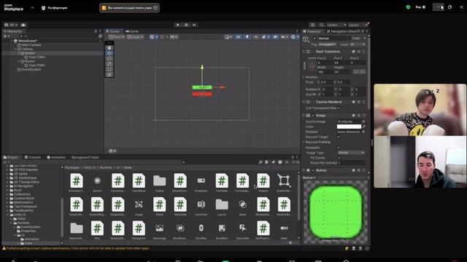Select the RawImage asset in Project grid
This screenshot has height=262, width=467.
click(159, 230)
